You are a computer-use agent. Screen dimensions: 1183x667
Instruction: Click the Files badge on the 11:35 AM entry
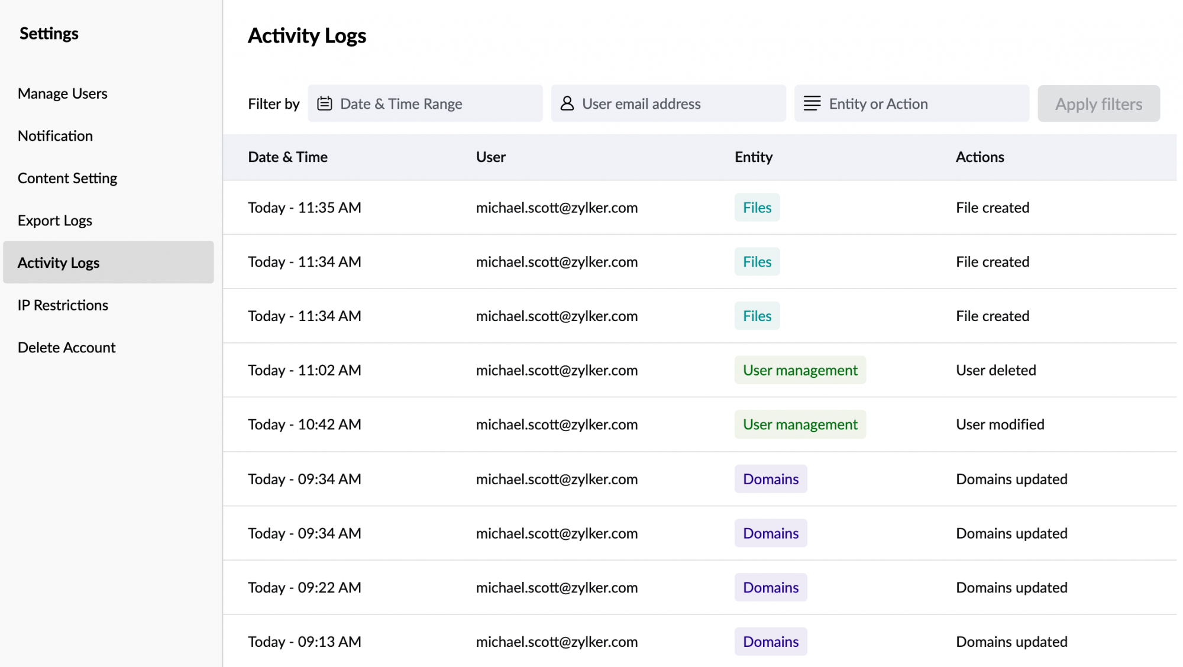[x=757, y=208]
